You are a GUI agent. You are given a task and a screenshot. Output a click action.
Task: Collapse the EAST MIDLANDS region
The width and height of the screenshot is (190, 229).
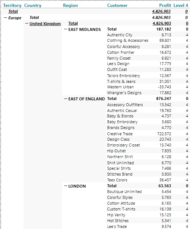(x=66, y=29)
